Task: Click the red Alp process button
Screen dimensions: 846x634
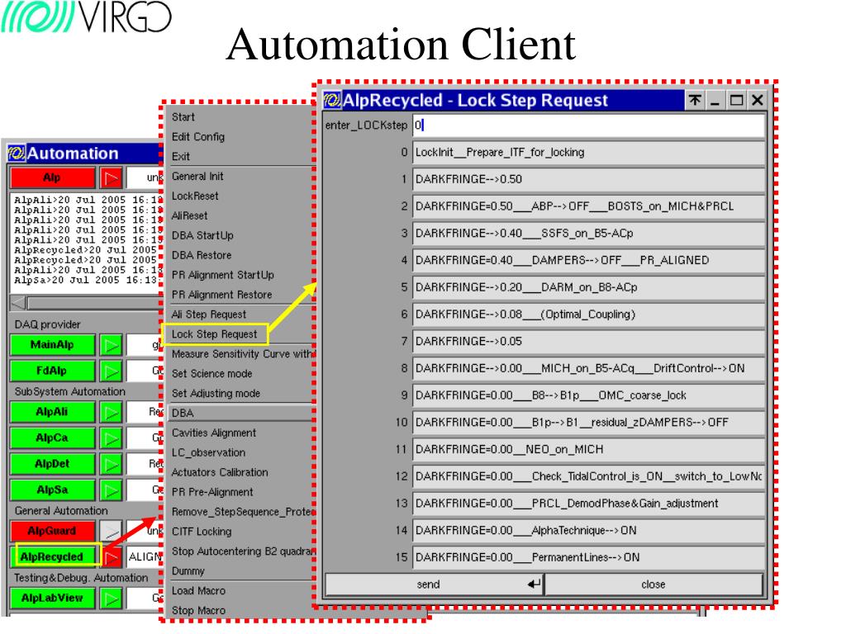Action: click(52, 178)
